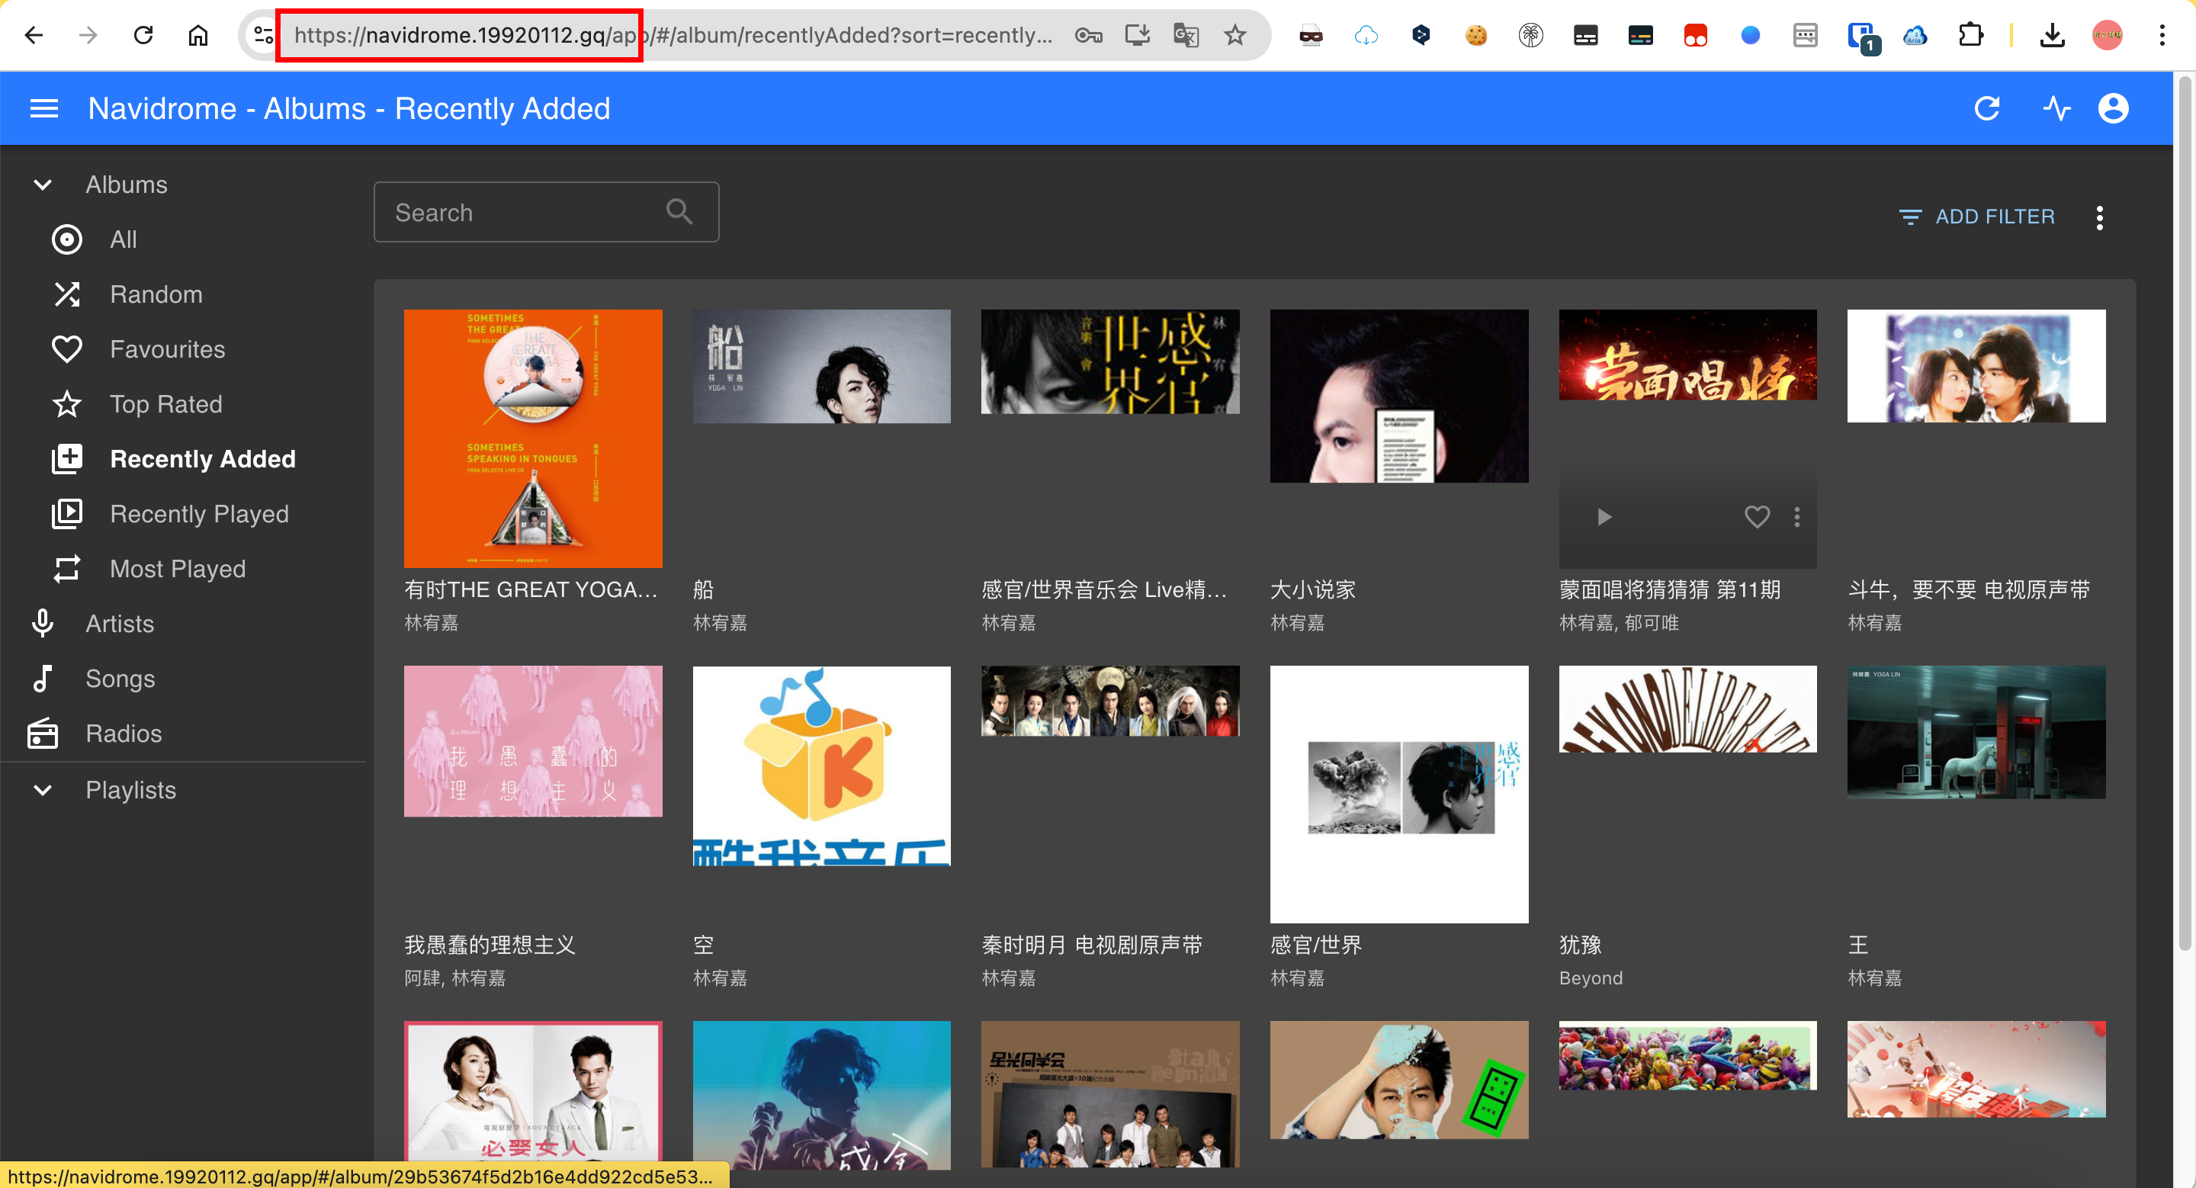Screen dimensions: 2196x1188
Task: Open options menu of 蒙面唱将猜猜猜 album
Action: pos(1798,515)
